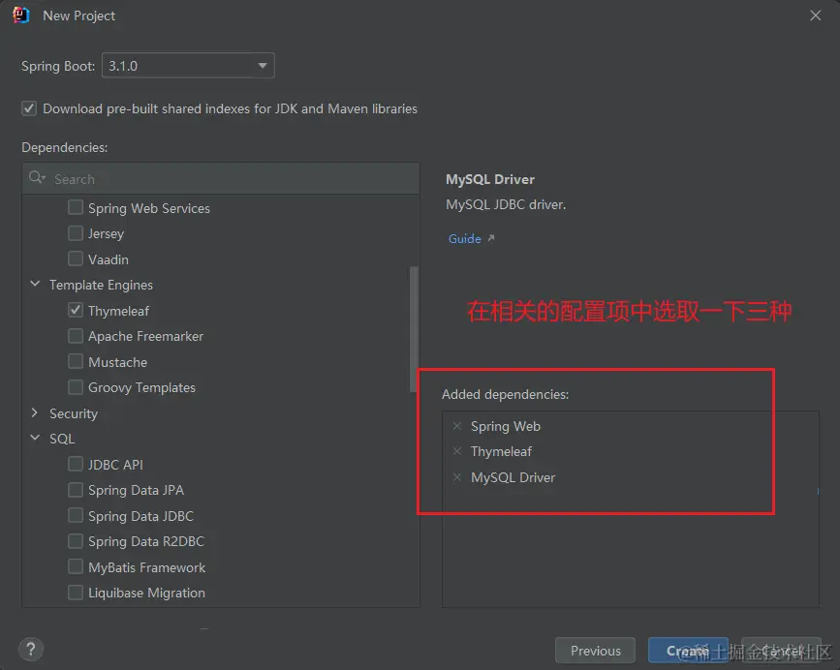Remove Thymeleaf using its X icon
The height and width of the screenshot is (670, 840).
(457, 451)
